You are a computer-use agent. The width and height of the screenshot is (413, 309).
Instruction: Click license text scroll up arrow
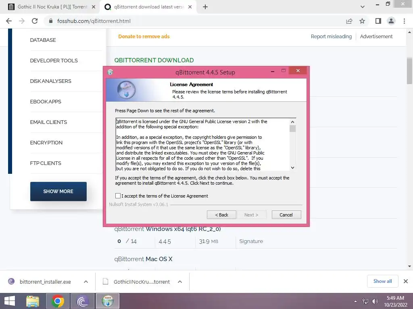tap(292, 122)
